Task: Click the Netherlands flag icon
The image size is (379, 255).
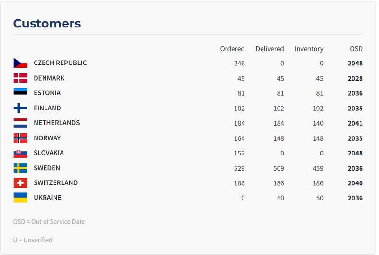Action: (x=20, y=123)
